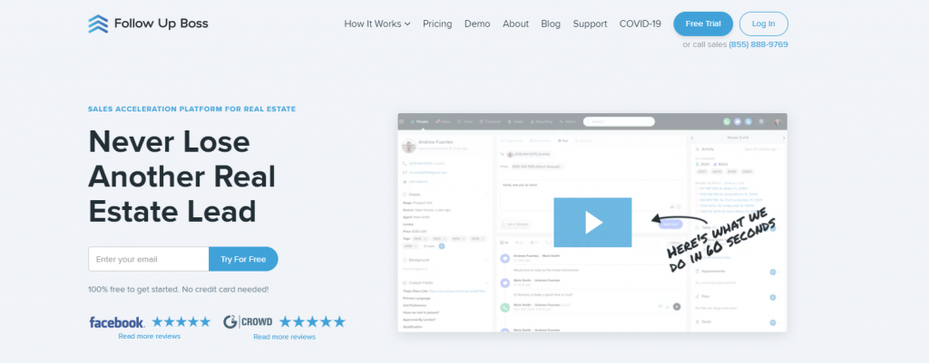This screenshot has height=363, width=929.
Task: Read more reviews under facebook
Action: click(150, 337)
